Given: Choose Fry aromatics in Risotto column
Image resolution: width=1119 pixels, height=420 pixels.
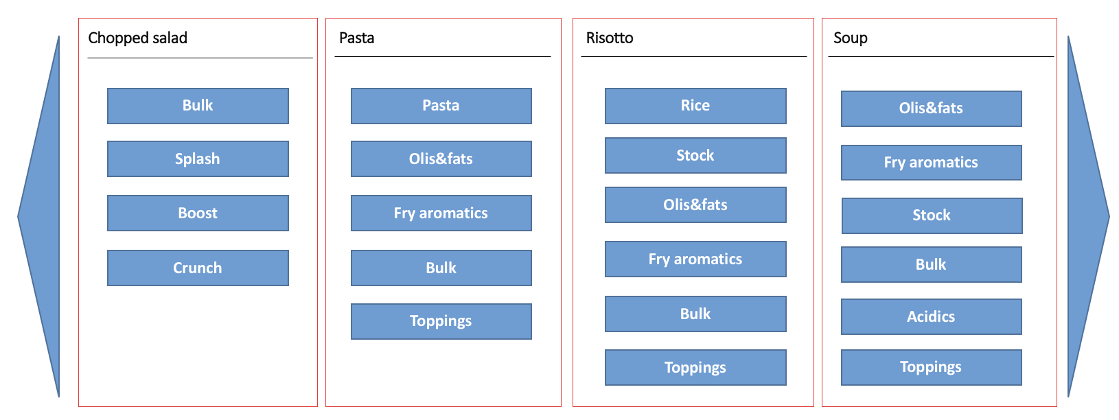Looking at the screenshot, I should pyautogui.click(x=695, y=259).
